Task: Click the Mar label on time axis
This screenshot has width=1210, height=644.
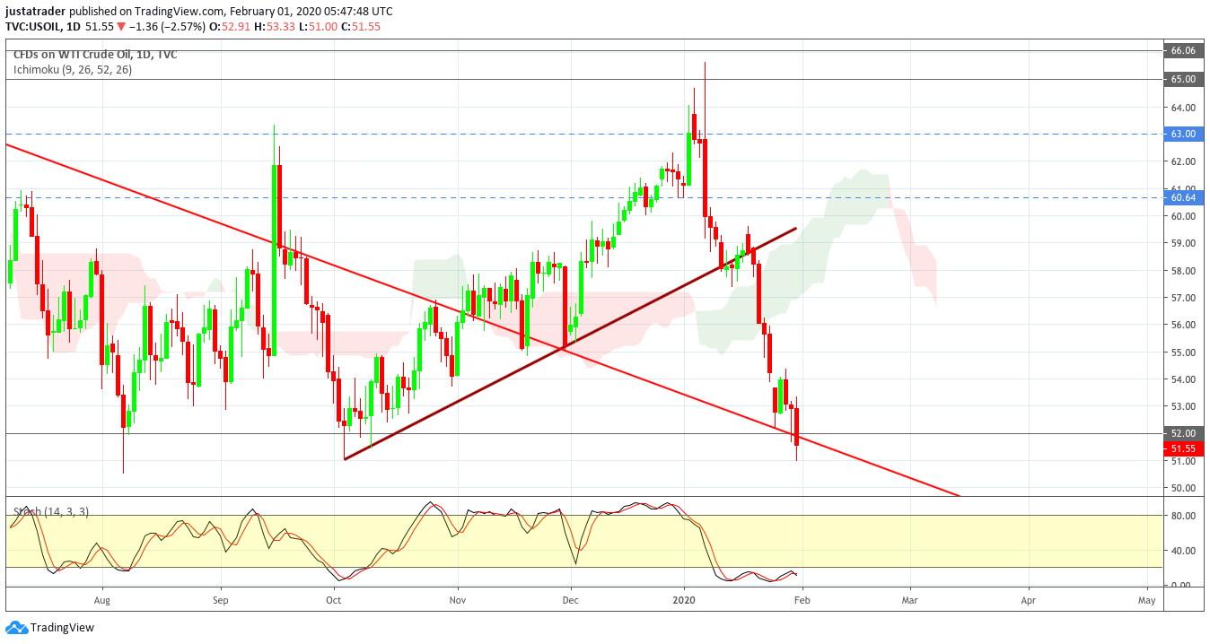Action: [x=910, y=599]
